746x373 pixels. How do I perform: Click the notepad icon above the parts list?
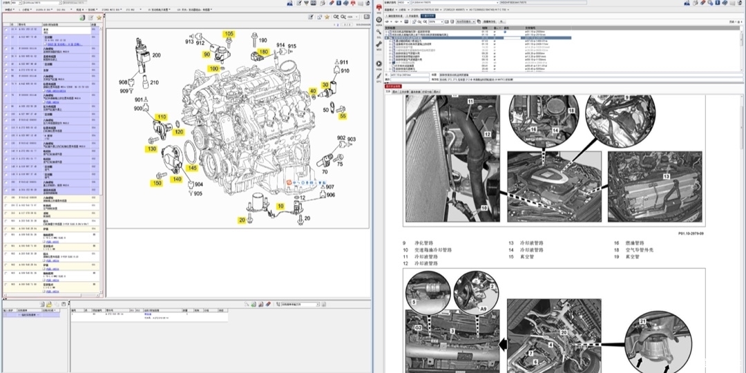[x=90, y=17]
